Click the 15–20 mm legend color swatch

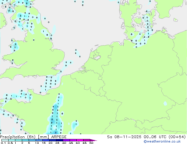pyautogui.click(x=46, y=140)
